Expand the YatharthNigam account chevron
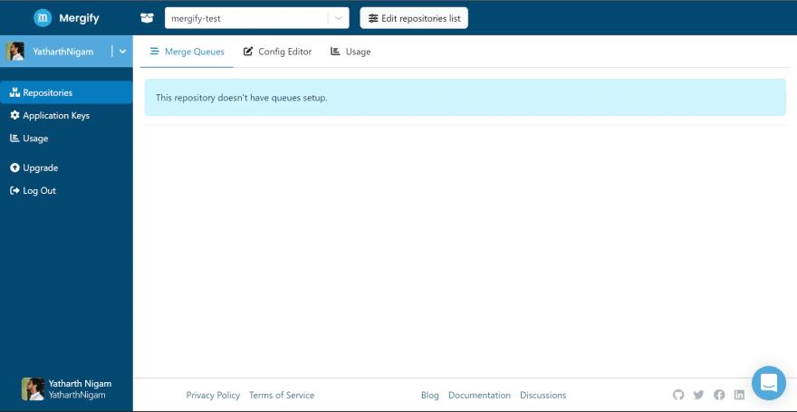The width and height of the screenshot is (797, 412). 122,52
